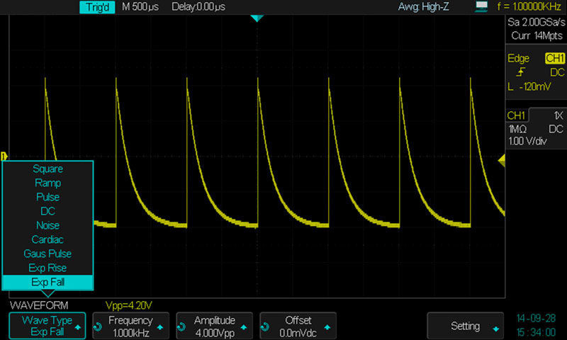This screenshot has width=567, height=340.
Task: Click the Amplitude knob adjust icon
Action: tap(181, 327)
